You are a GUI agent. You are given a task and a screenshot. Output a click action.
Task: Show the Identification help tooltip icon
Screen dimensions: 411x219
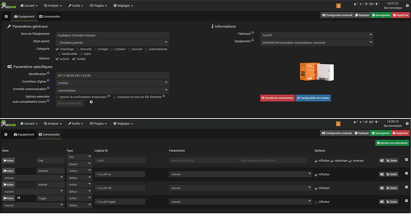click(x=48, y=73)
